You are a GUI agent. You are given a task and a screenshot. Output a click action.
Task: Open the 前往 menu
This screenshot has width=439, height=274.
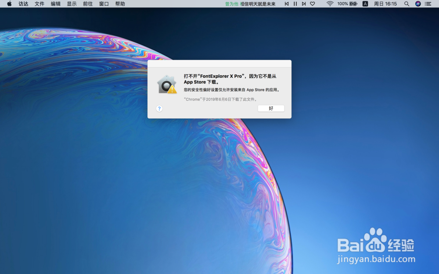point(88,4)
